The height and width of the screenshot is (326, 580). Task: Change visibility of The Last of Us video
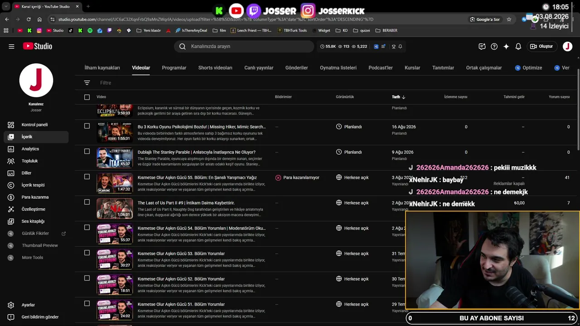(352, 203)
